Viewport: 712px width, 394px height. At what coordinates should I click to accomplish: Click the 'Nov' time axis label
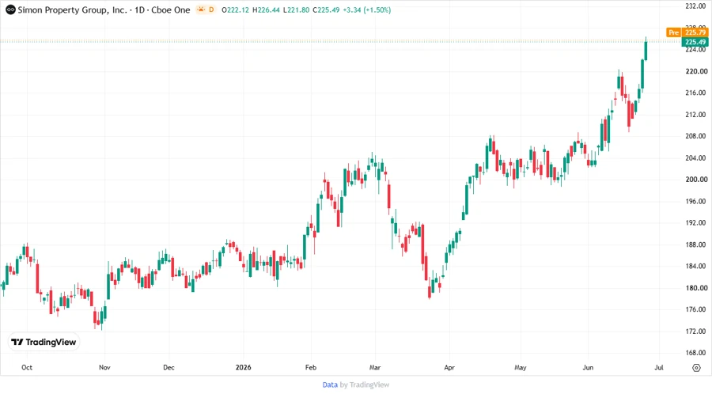pos(104,367)
